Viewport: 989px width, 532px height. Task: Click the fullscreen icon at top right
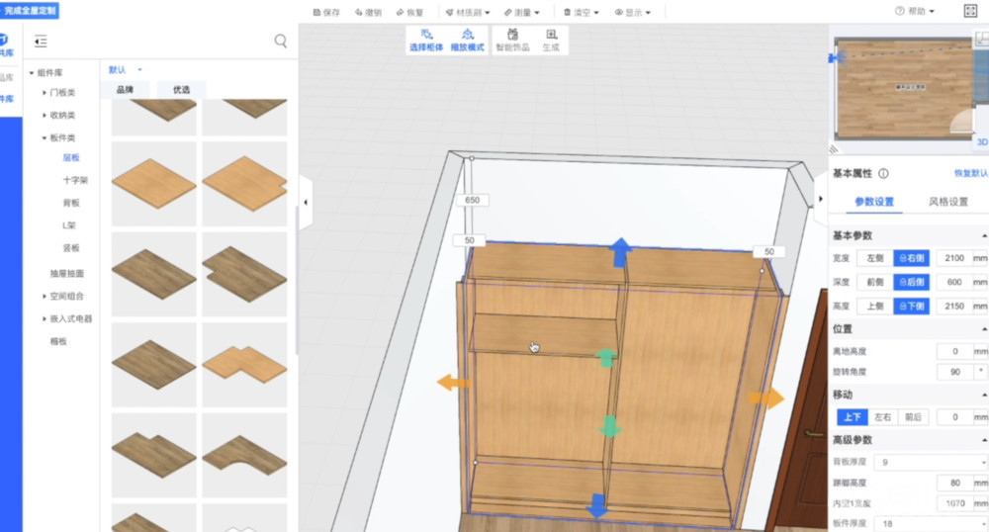point(969,12)
